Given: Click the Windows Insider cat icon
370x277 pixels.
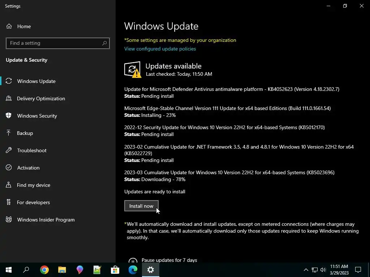Looking at the screenshot, I should coord(9,220).
